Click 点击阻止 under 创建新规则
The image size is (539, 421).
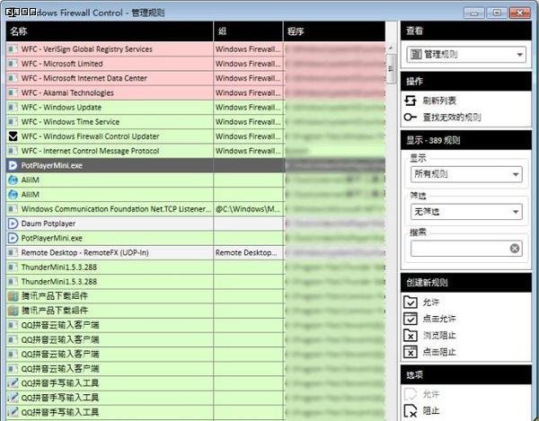pos(439,352)
